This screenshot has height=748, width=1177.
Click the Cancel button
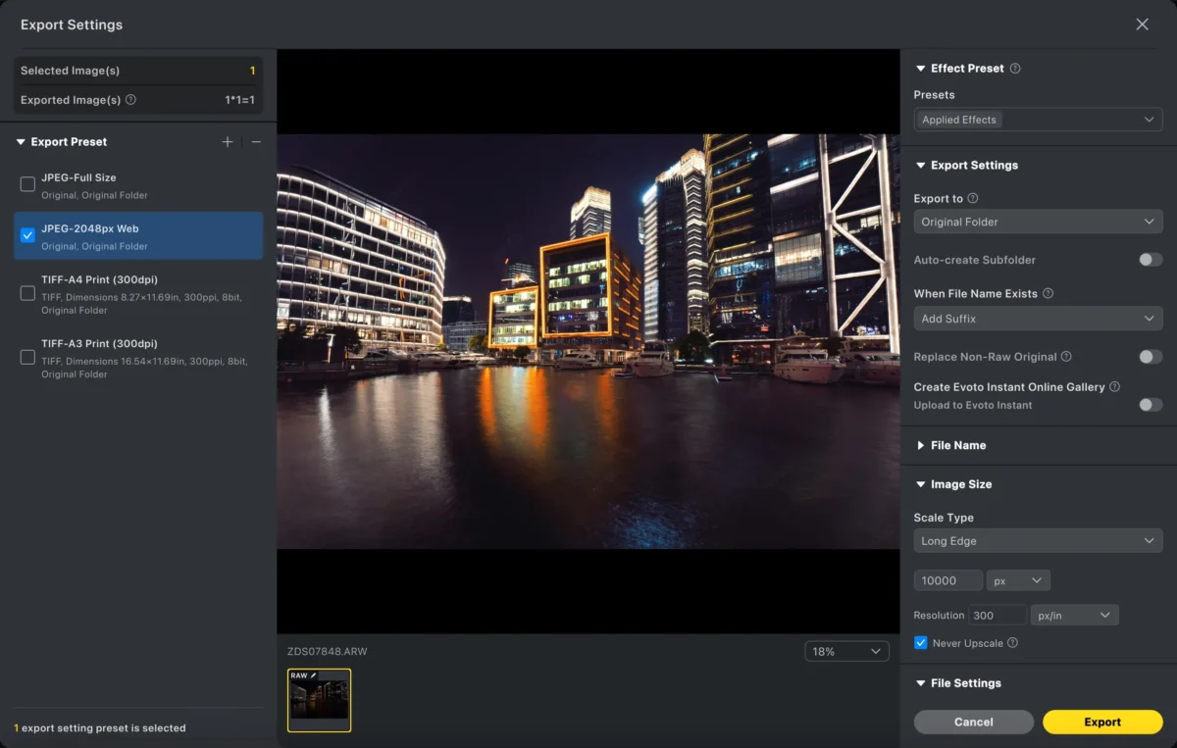973,723
